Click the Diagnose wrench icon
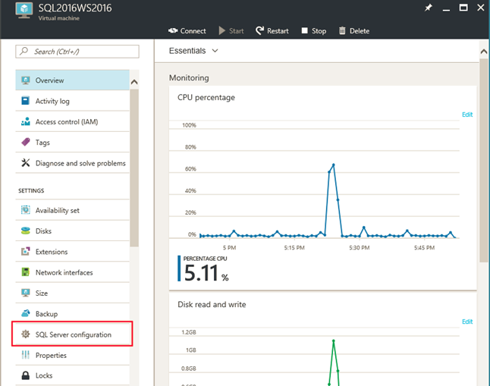Image resolution: width=490 pixels, height=386 pixels. (x=26, y=163)
